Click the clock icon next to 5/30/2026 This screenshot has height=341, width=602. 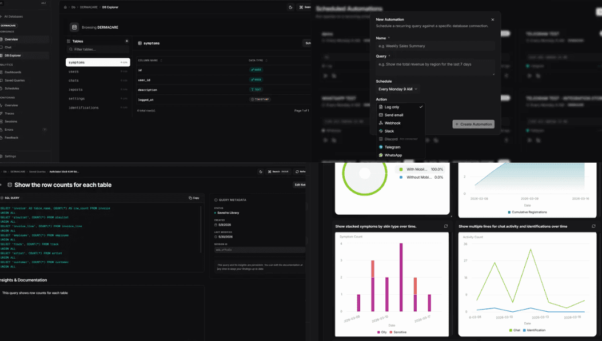(x=216, y=236)
